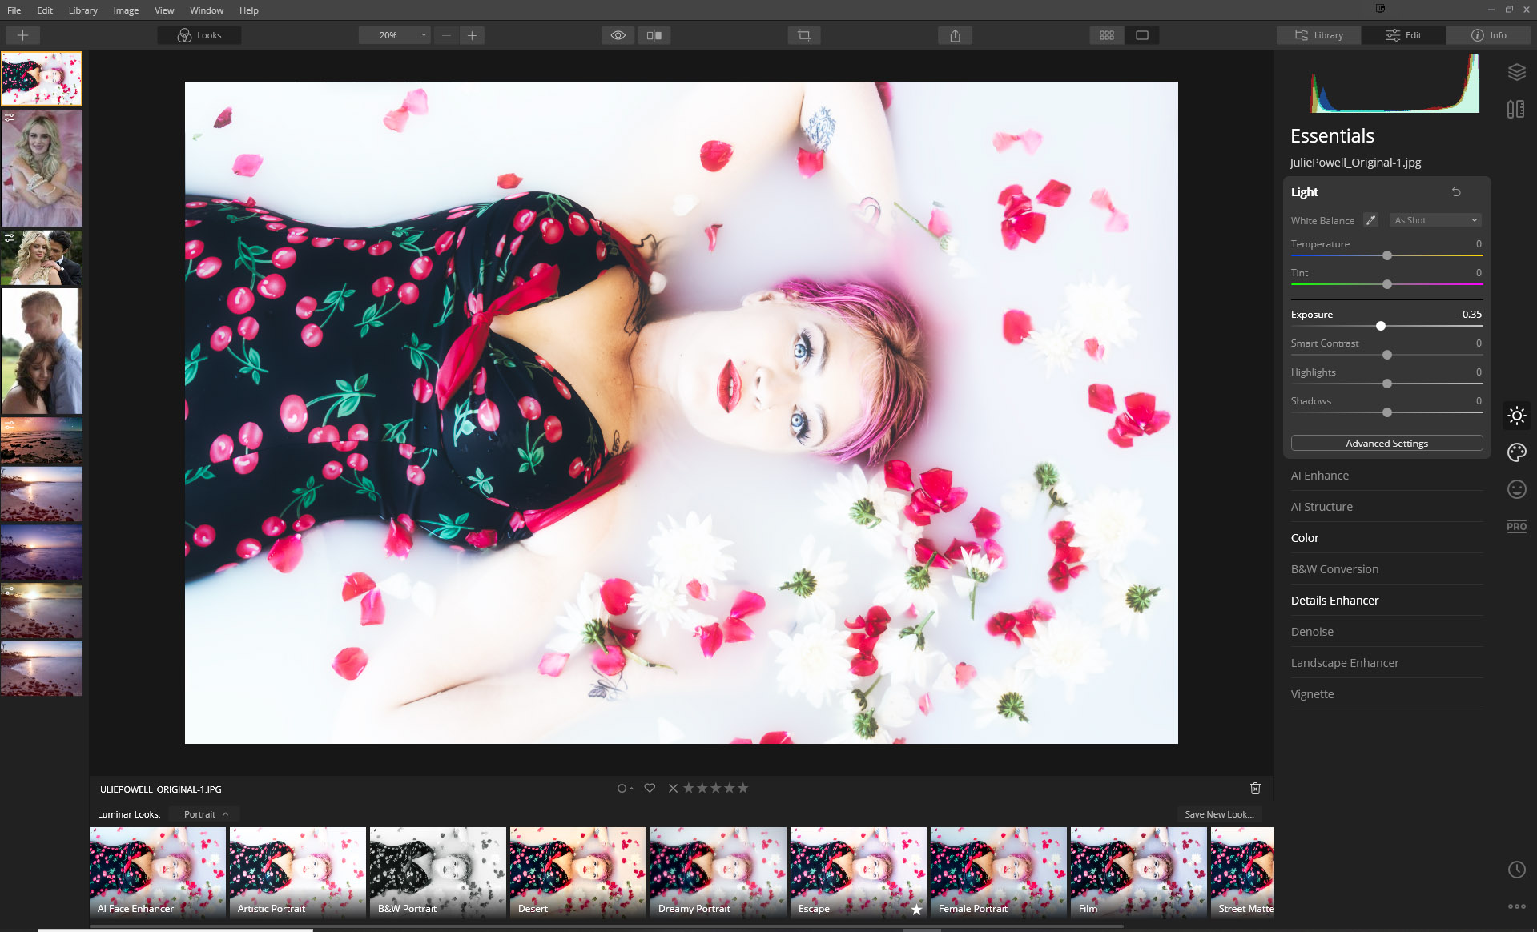Mark photo as favorite with heart
Image resolution: width=1537 pixels, height=932 pixels.
pyautogui.click(x=650, y=789)
